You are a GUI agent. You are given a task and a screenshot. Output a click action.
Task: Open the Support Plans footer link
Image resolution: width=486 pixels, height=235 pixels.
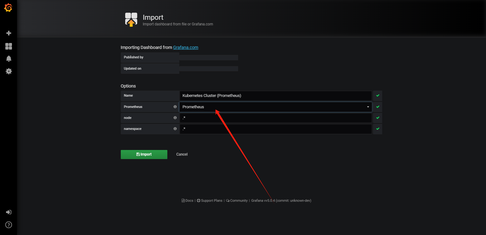click(x=209, y=200)
